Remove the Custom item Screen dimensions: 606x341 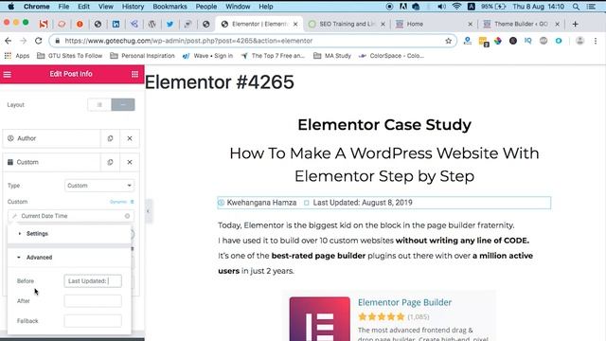click(x=130, y=162)
